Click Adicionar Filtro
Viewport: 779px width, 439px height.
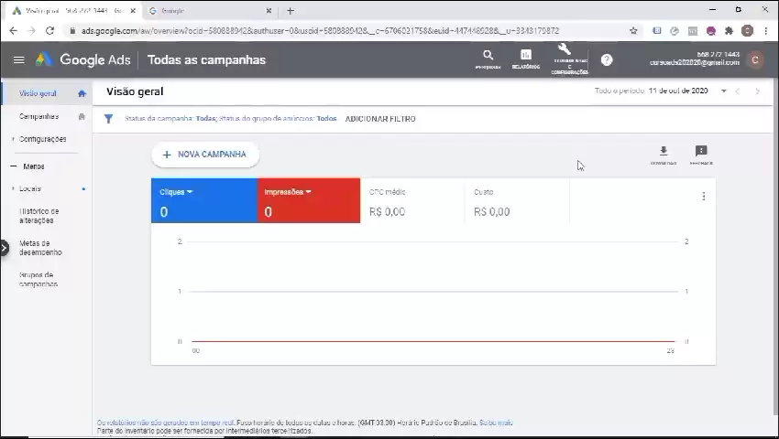point(379,119)
